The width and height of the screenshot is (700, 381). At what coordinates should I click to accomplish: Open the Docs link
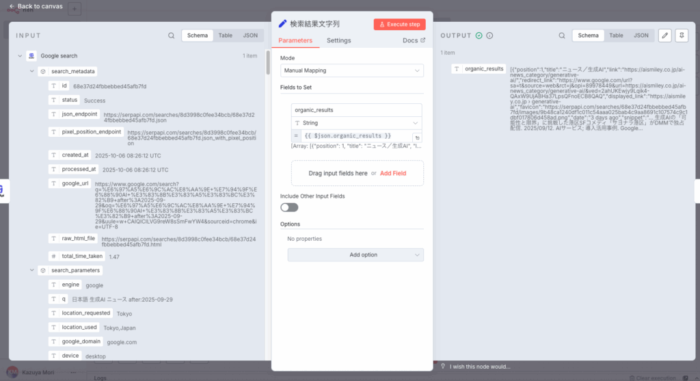[x=414, y=40]
